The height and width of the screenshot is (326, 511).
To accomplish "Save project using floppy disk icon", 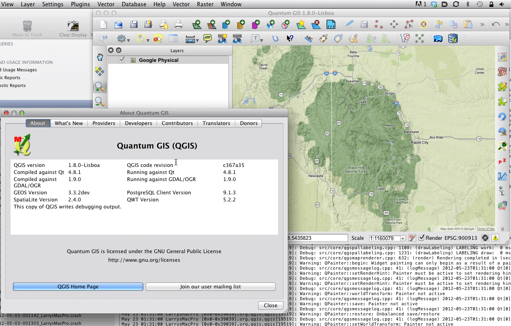I will 134,25.
